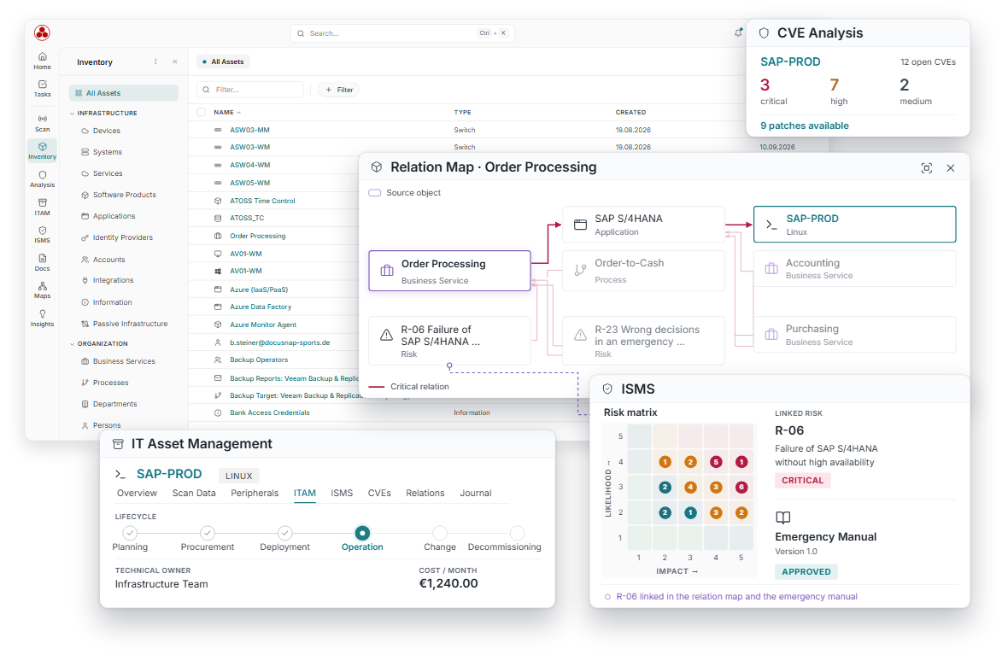The width and height of the screenshot is (1008, 655).
Task: Click red risk dot 5 in likelihood row 4
Action: [716, 461]
